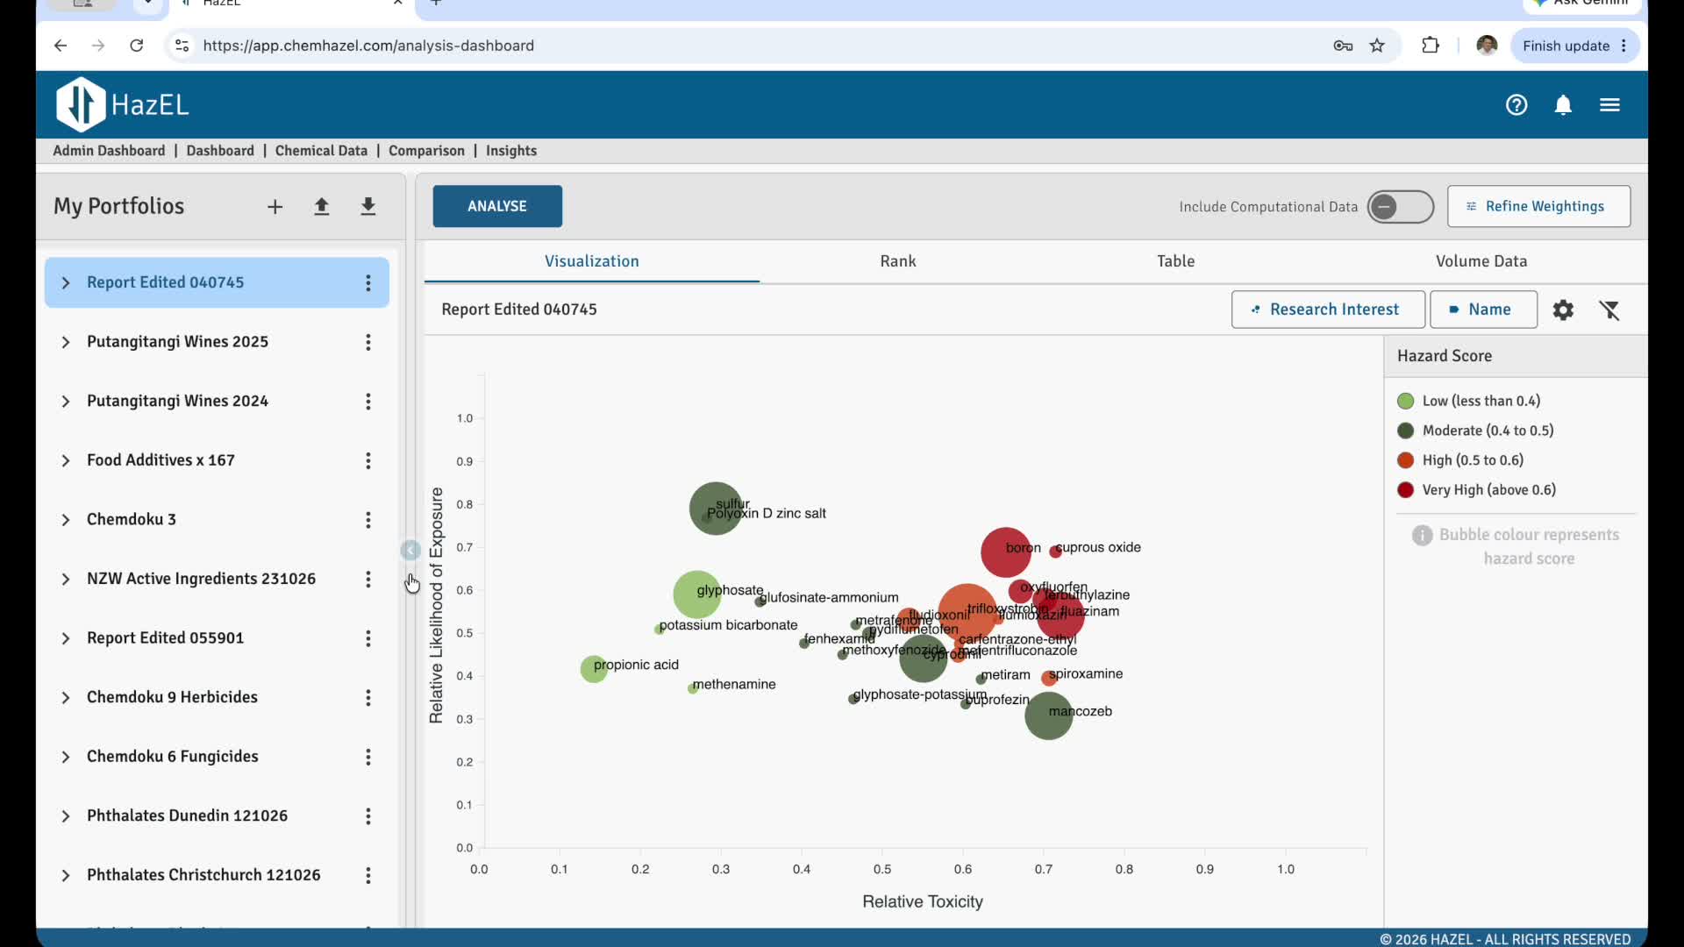
Task: Expand Report Edited 040745 portfolio
Action: point(66,283)
